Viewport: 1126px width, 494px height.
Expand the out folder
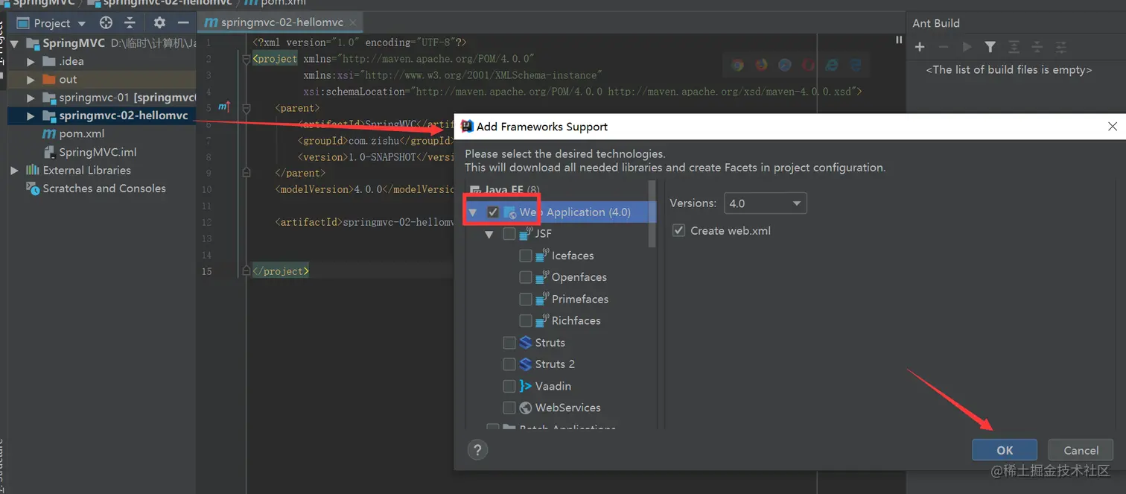click(31, 80)
